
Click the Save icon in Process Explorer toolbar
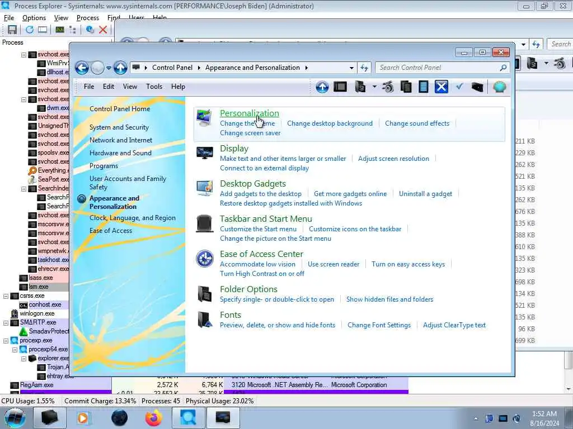12,30
